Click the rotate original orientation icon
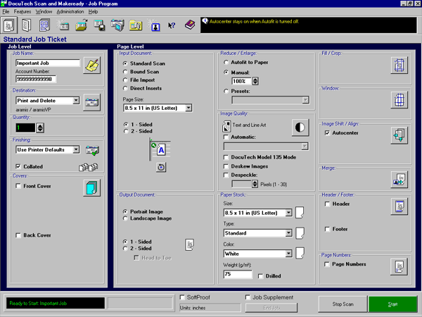Viewport: 422px width, 317px height. [161, 167]
